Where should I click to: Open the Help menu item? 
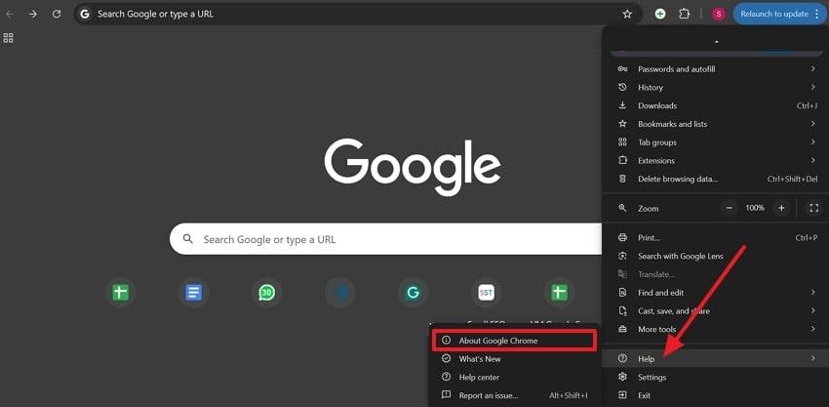click(x=716, y=359)
